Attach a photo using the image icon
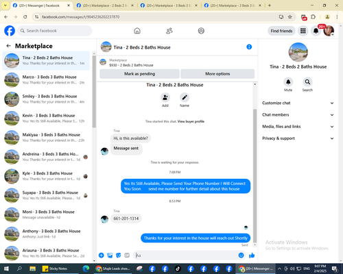343x274 pixels. (110, 256)
